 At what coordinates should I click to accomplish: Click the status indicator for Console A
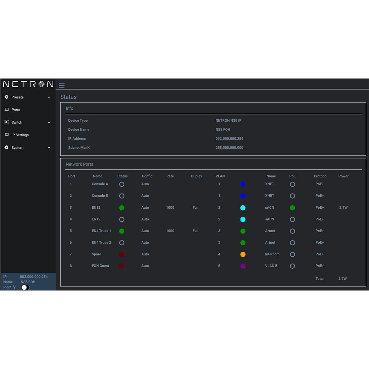121,184
